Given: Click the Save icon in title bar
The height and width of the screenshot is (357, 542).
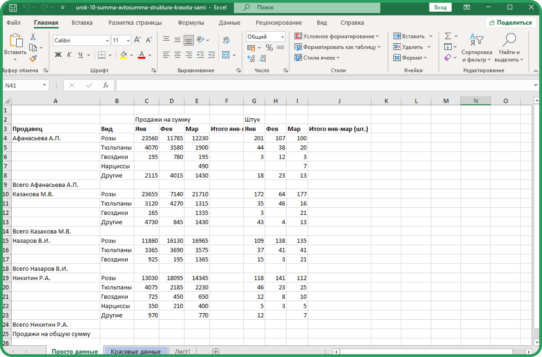Looking at the screenshot, I should pyautogui.click(x=13, y=7).
